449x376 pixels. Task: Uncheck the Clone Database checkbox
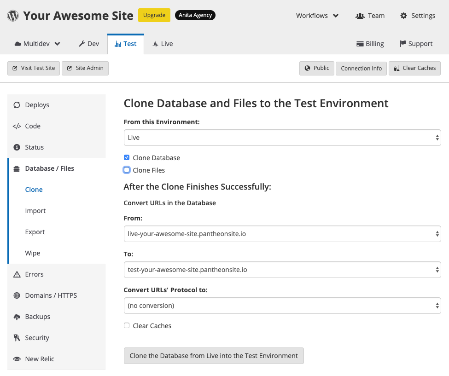127,157
